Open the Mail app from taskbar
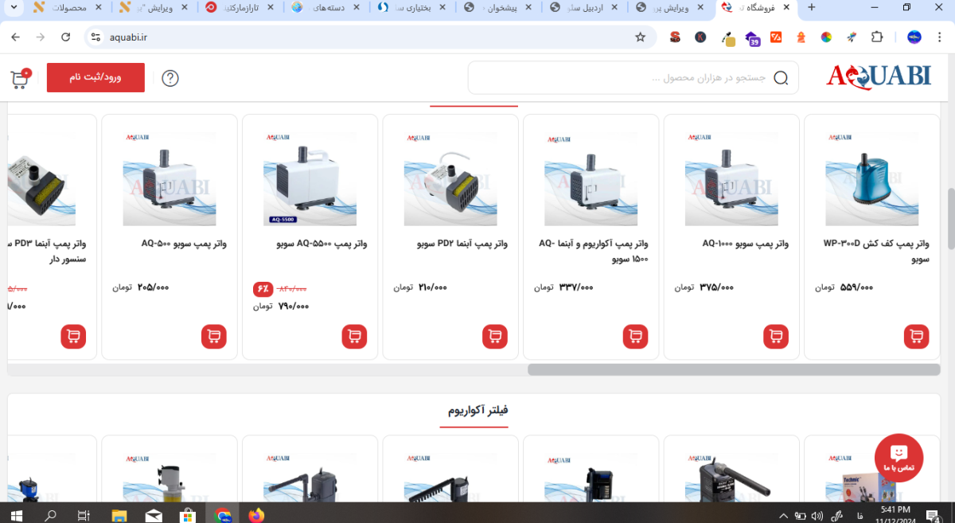Image resolution: width=955 pixels, height=523 pixels. 154,515
